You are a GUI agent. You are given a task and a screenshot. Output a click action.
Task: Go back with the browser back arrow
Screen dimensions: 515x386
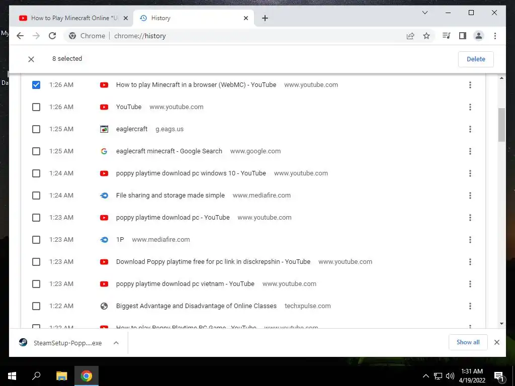coord(20,36)
